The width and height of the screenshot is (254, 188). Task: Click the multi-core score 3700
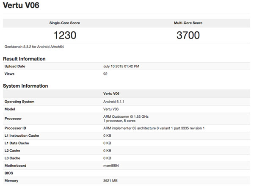188,35
